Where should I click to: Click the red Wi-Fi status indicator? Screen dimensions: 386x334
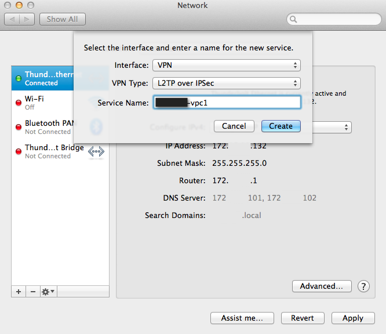click(19, 103)
